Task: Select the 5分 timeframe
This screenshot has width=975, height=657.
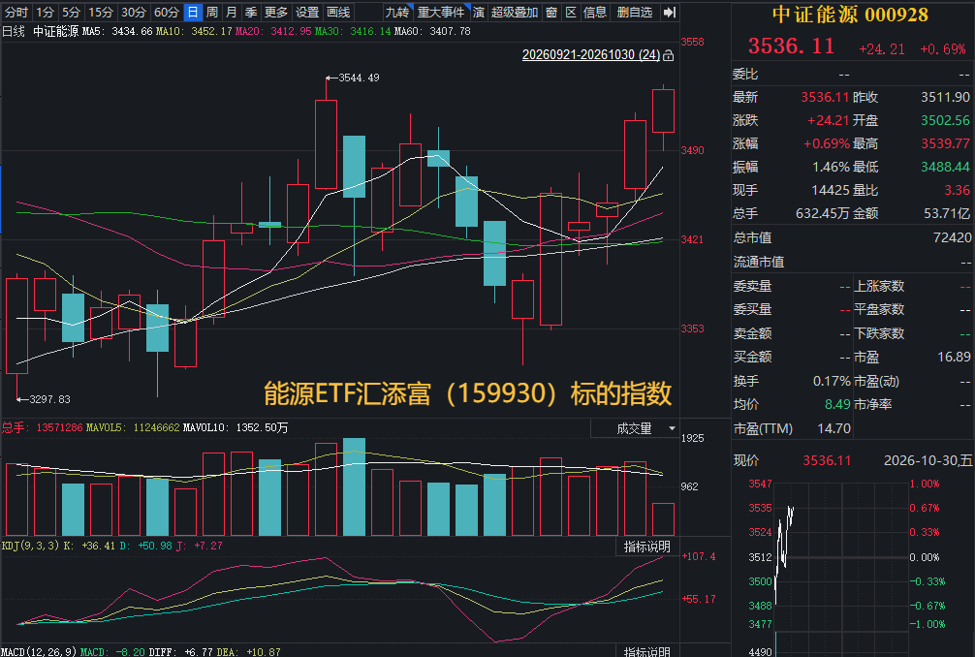Action: tap(71, 12)
